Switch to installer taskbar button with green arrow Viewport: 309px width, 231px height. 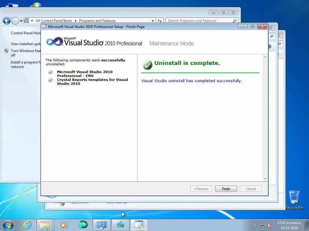click(120, 225)
